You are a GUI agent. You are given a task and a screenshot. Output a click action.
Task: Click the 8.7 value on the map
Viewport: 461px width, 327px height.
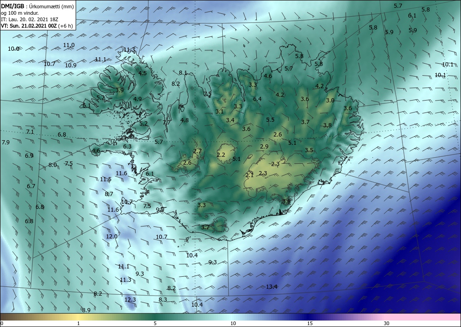tap(109, 194)
